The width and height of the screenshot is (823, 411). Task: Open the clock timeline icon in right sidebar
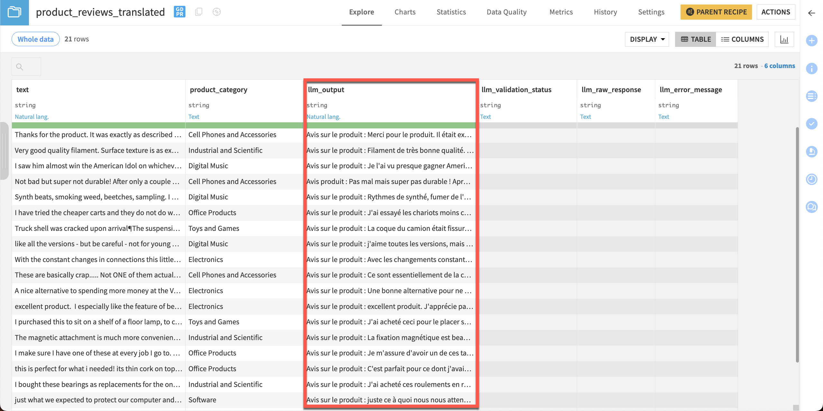pos(811,179)
